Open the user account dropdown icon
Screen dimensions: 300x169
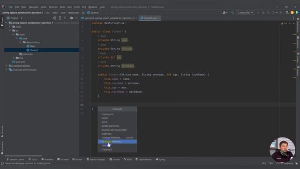coord(225,13)
